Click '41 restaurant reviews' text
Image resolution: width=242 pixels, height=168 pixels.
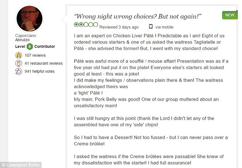(x=44, y=63)
